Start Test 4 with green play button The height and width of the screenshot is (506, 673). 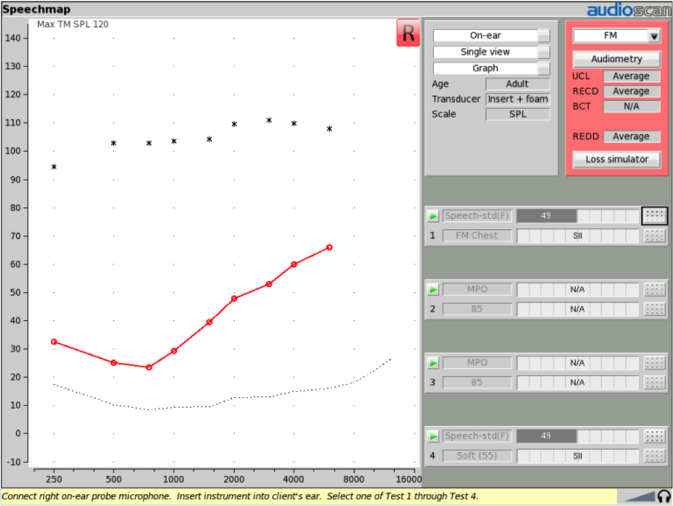click(433, 436)
